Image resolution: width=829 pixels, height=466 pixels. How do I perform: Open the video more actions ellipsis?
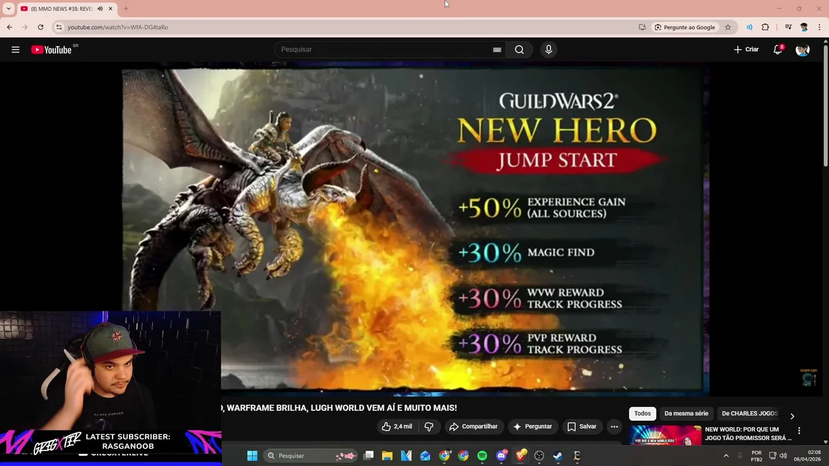tap(614, 427)
